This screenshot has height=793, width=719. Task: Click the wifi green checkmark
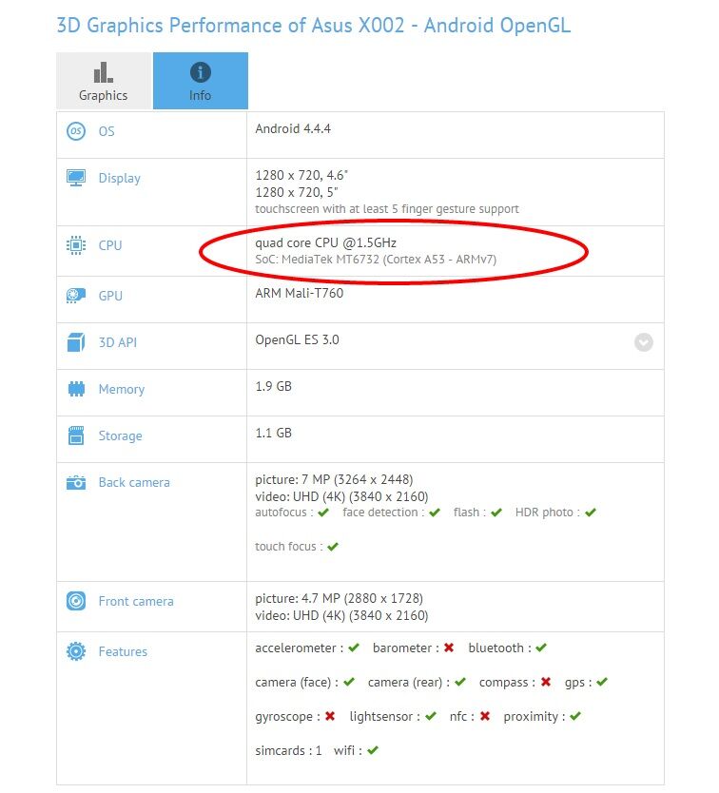[x=373, y=750]
